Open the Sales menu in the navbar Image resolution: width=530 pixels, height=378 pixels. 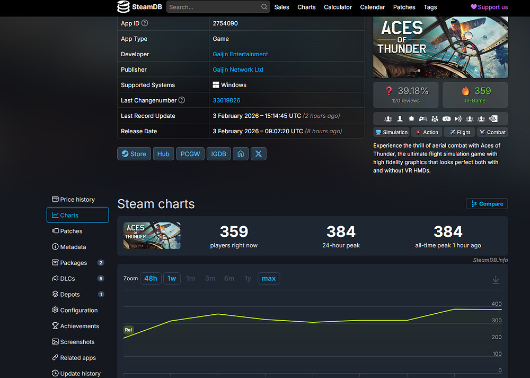tap(281, 7)
